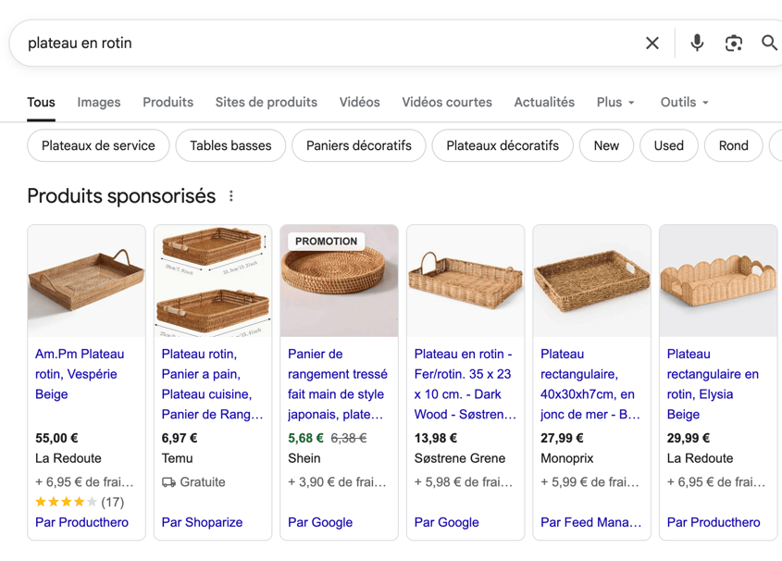Open options menu beside Produits sponsorisés
Screen dimensions: 782x561
[230, 195]
